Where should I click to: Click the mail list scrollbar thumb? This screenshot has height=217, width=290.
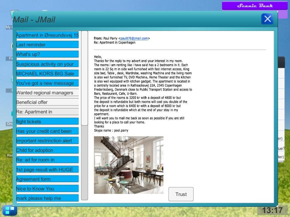point(85,78)
